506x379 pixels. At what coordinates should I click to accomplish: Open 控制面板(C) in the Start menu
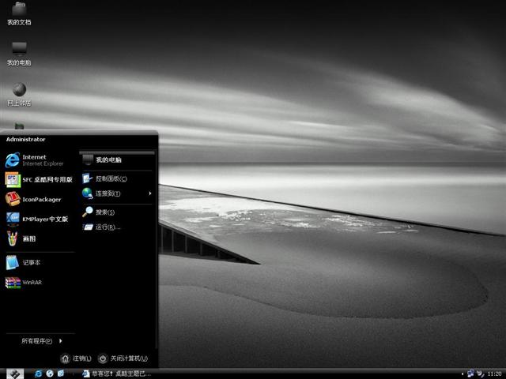point(111,178)
